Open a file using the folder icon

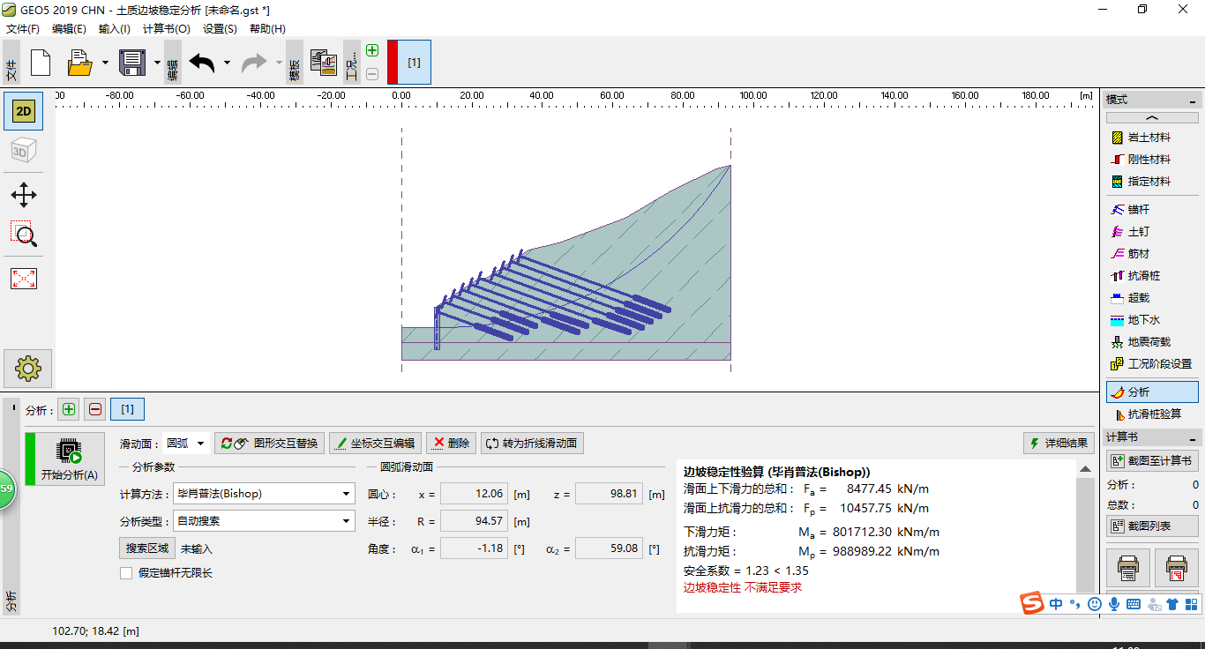[80, 63]
